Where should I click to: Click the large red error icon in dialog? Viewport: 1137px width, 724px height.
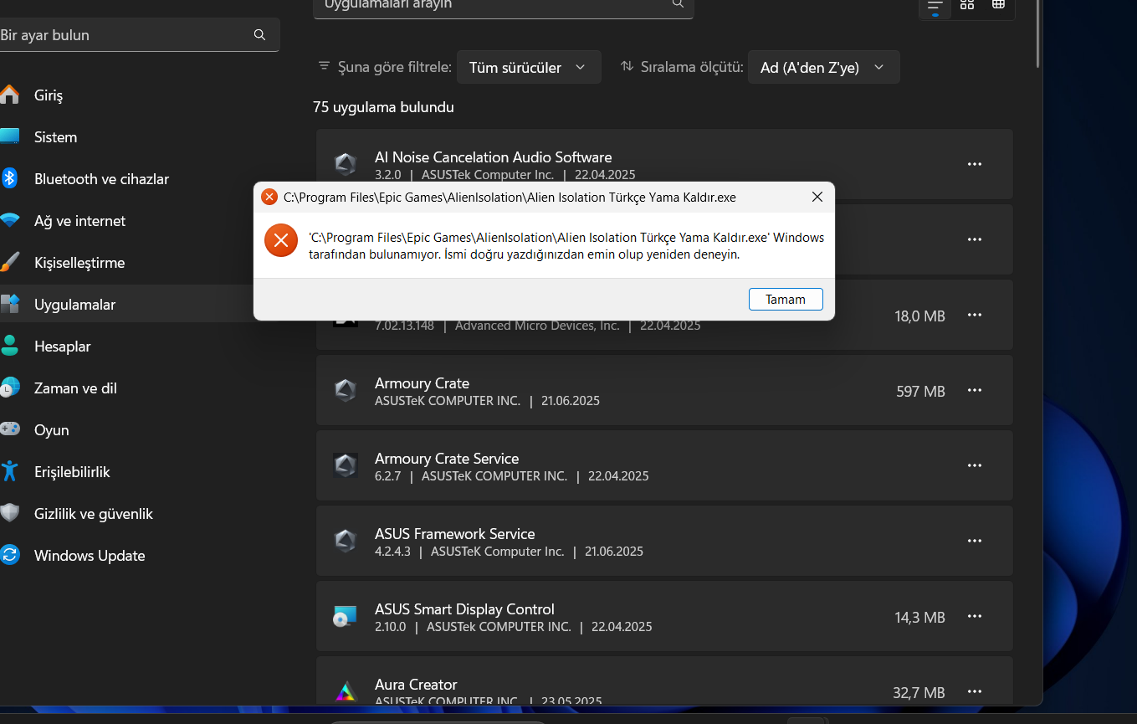(x=281, y=241)
